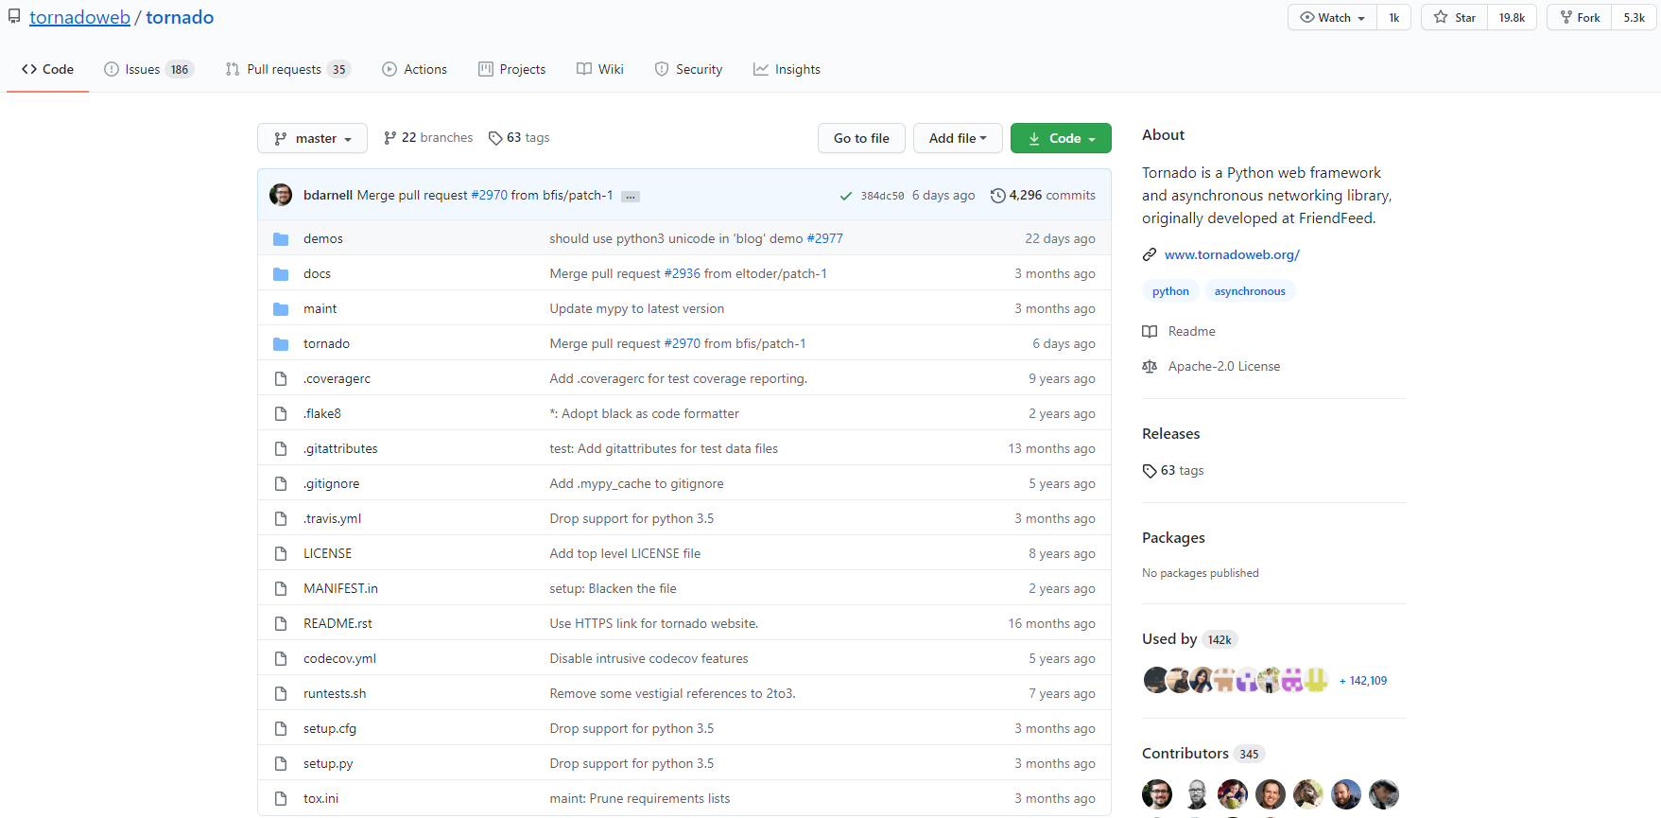Open the .travis.yml file
This screenshot has height=818, width=1661.
(x=332, y=518)
